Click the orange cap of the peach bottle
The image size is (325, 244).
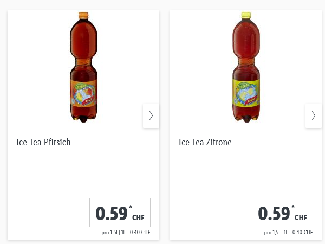(x=83, y=16)
